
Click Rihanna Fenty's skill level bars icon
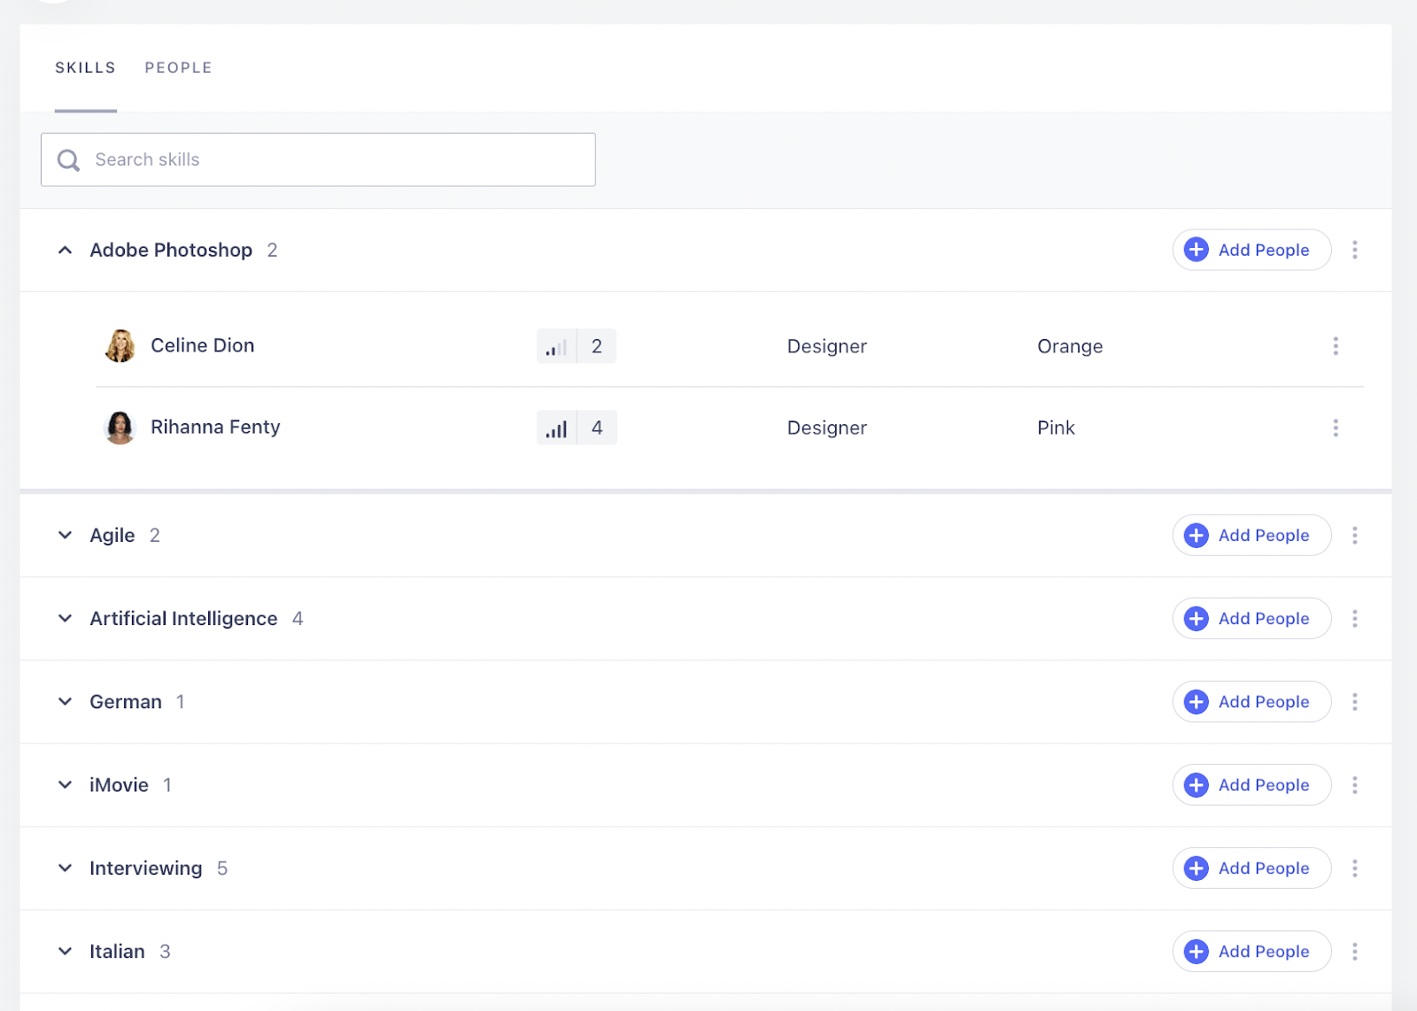click(556, 428)
